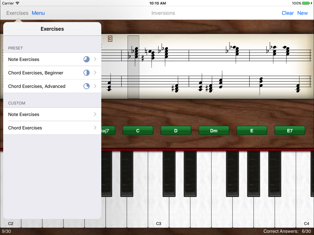Choose the Dm chord answer button
Image resolution: width=314 pixels, height=235 pixels.
tap(214, 131)
